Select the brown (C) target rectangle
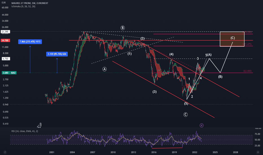The width and height of the screenshot is (263, 155). point(232,39)
